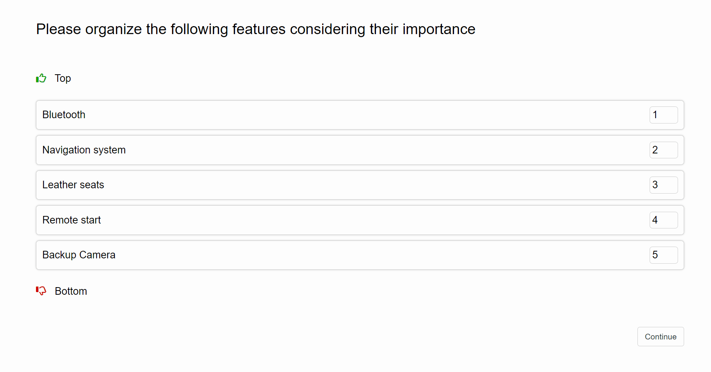The width and height of the screenshot is (711, 372).
Task: Select the Backup Camera rank input
Action: [x=663, y=255]
